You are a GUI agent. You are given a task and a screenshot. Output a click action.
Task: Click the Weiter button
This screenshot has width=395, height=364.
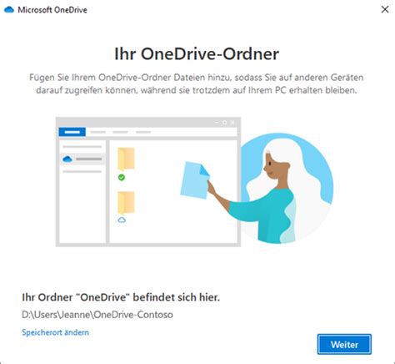pyautogui.click(x=344, y=344)
